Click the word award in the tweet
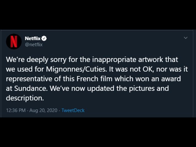The image size is (196, 147). [x=171, y=79]
